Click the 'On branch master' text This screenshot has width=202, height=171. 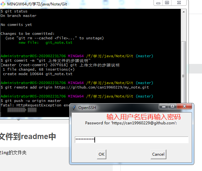[18, 16]
